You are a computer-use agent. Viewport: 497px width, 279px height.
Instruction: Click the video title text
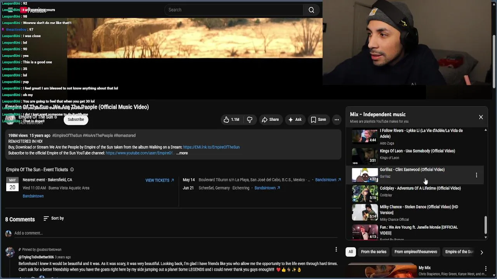[77, 107]
